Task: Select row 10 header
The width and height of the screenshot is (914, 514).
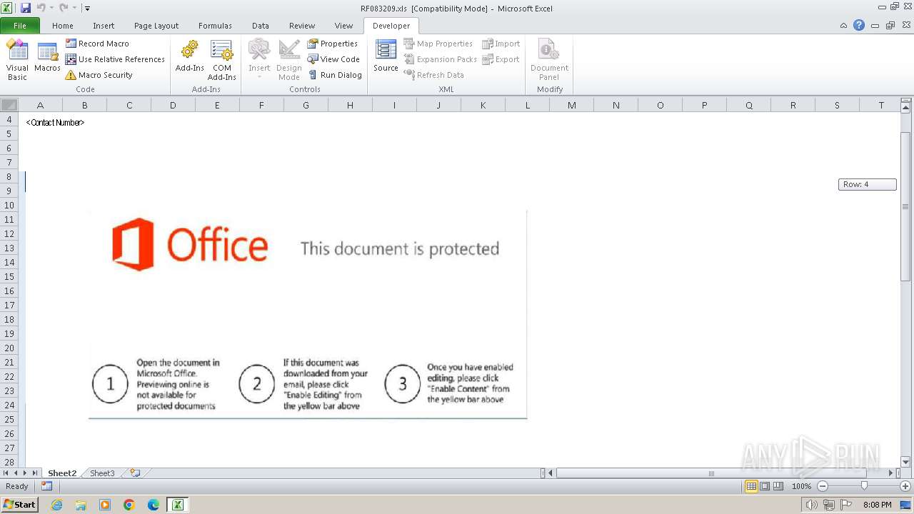Action: pyautogui.click(x=10, y=205)
